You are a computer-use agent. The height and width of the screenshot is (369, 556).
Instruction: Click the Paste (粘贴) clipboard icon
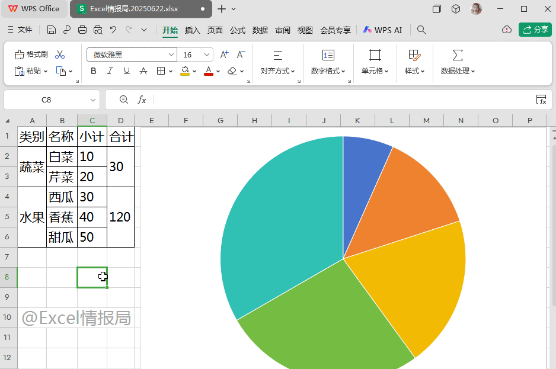point(19,71)
